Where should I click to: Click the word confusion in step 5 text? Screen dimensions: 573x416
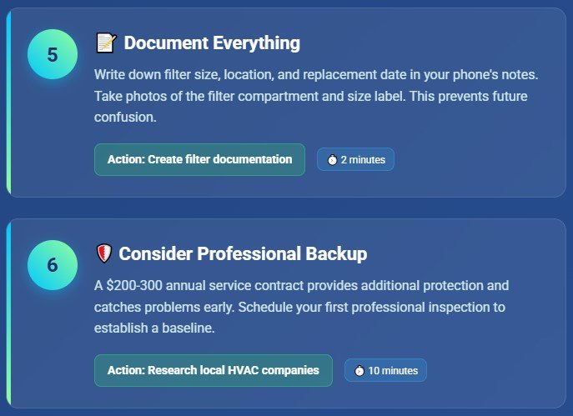click(125, 118)
